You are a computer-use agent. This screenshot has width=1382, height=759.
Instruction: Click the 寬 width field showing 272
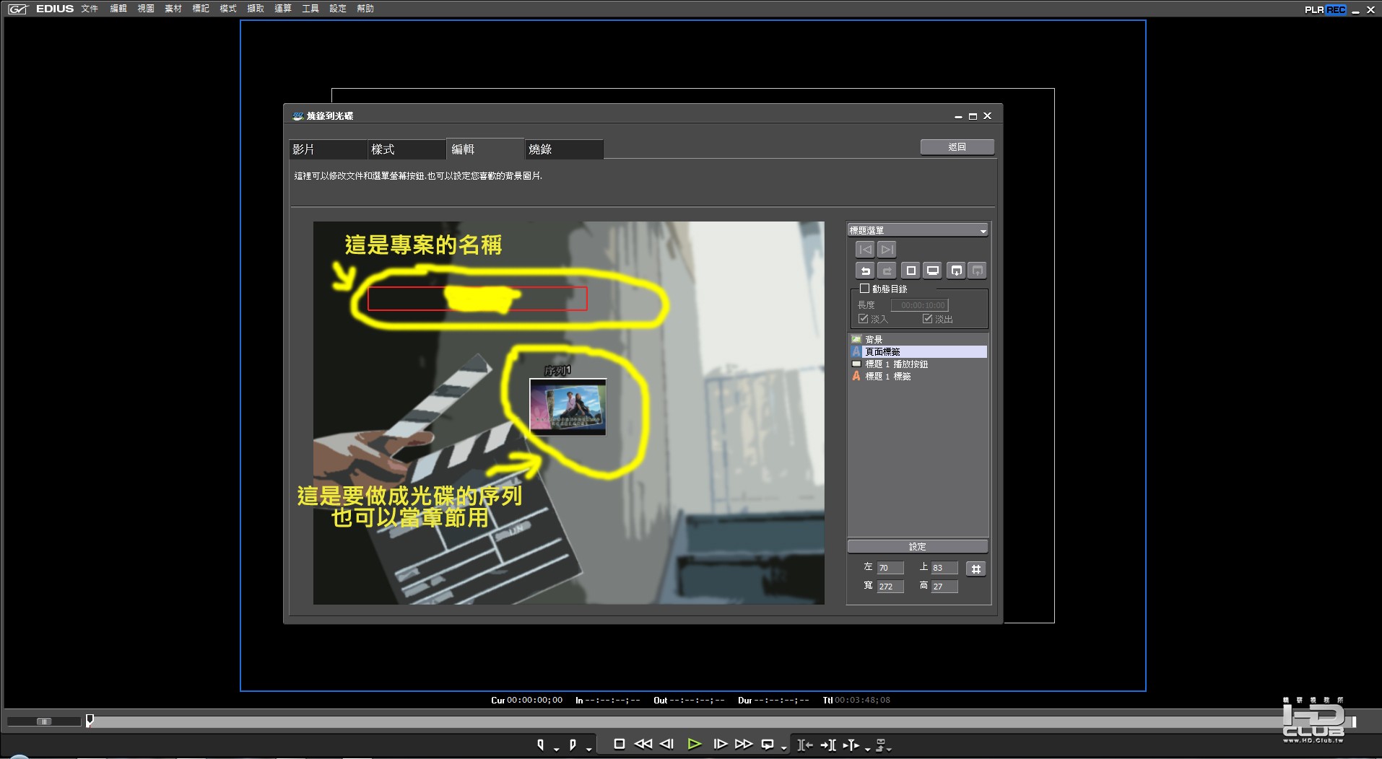click(890, 587)
